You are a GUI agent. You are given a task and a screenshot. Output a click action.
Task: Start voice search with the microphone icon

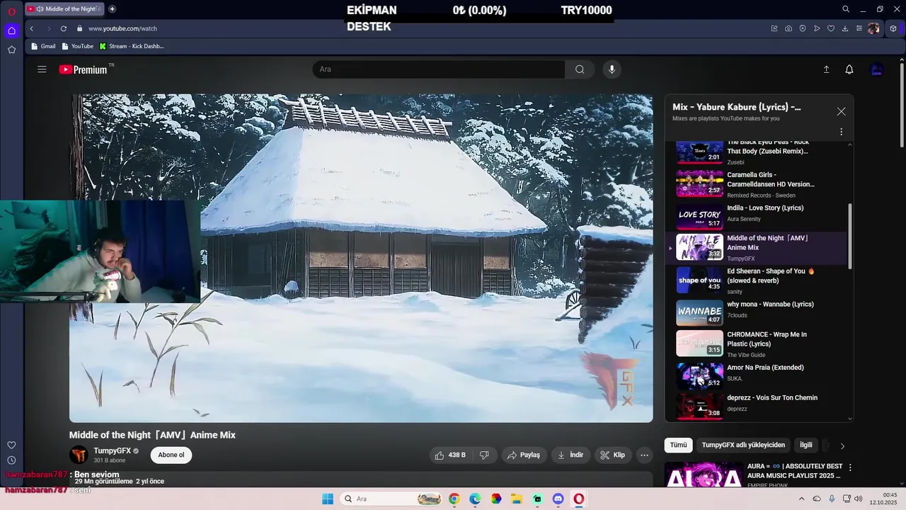[x=612, y=69]
